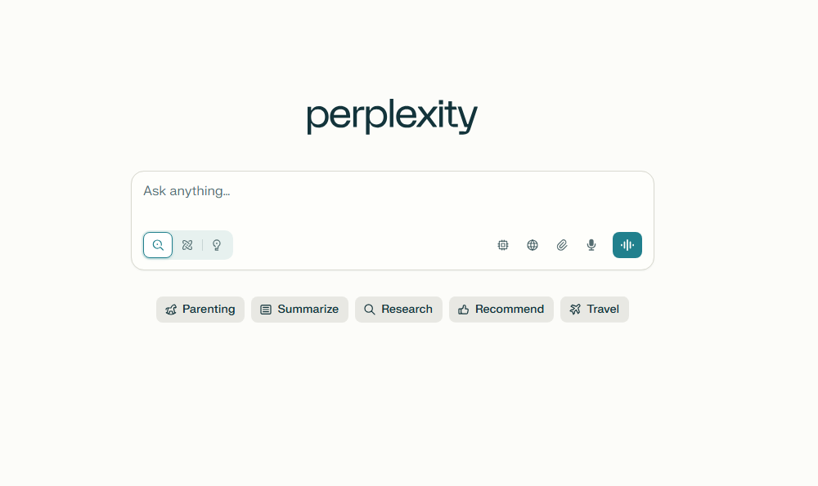The image size is (818, 486).
Task: Select the Recommend suggestion text
Action: (510, 310)
